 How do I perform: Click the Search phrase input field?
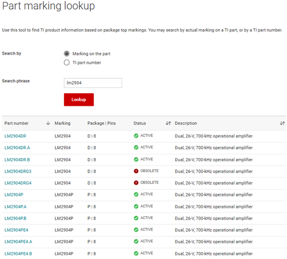[93, 83]
